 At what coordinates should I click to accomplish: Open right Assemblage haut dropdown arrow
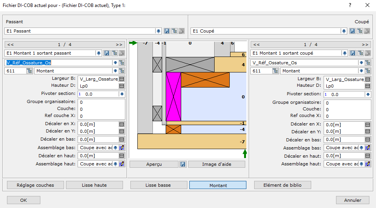point(361,164)
